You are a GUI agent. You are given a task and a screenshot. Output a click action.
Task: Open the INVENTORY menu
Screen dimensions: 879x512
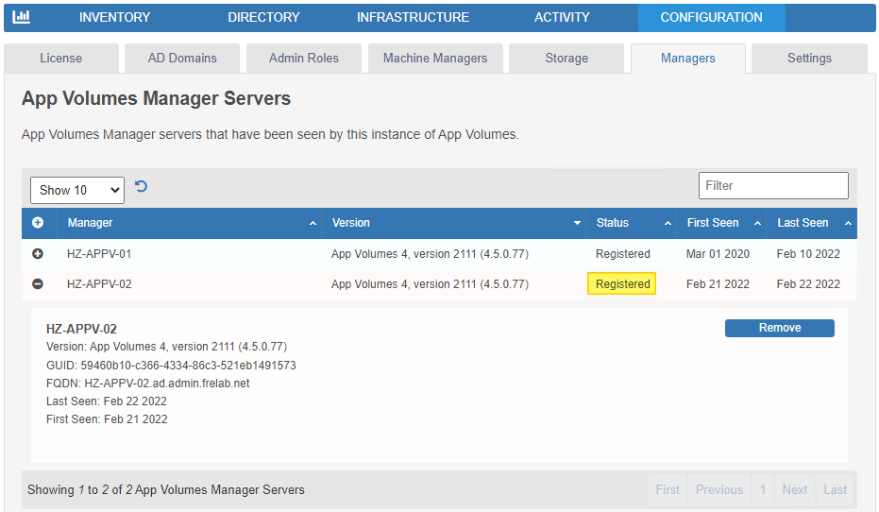coord(114,17)
